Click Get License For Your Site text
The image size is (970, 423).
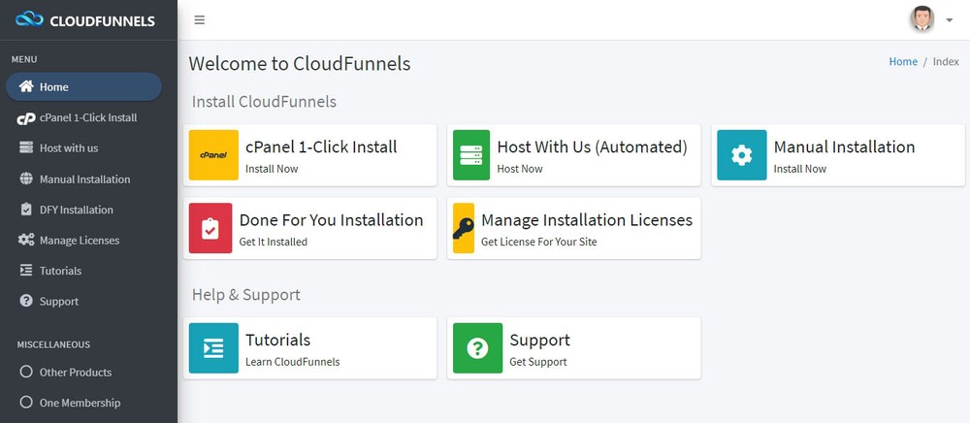point(538,242)
